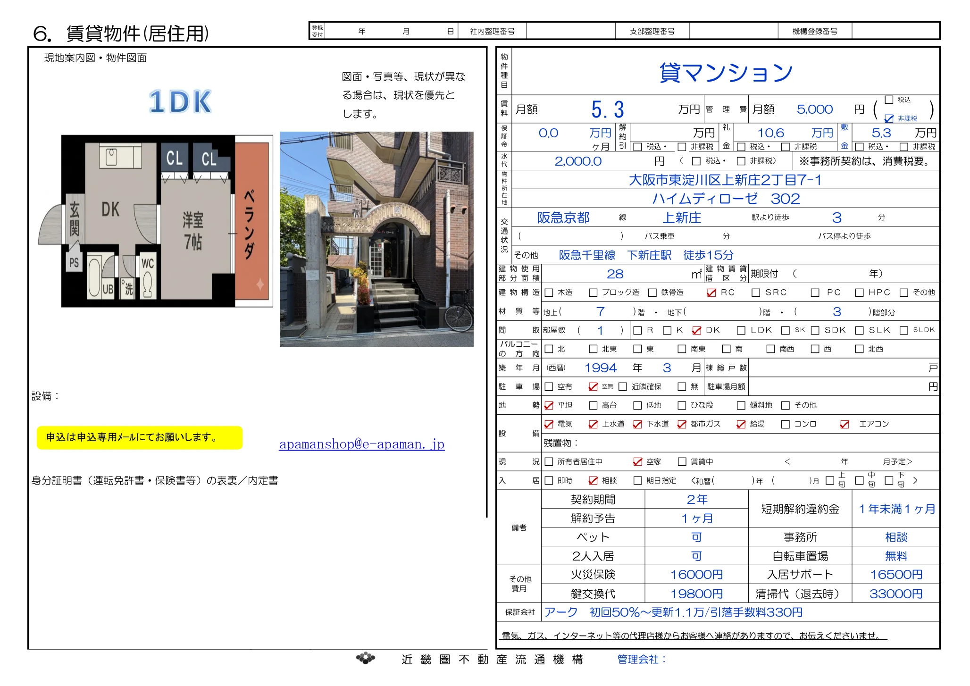970x686 pixels.
Task: Select the building entrance photo
Action: click(376, 239)
